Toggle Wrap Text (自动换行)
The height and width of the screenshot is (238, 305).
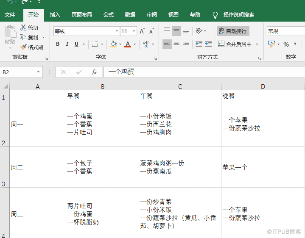(x=232, y=31)
